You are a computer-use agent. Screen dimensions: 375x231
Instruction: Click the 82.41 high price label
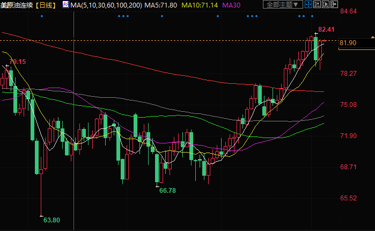[326, 29]
